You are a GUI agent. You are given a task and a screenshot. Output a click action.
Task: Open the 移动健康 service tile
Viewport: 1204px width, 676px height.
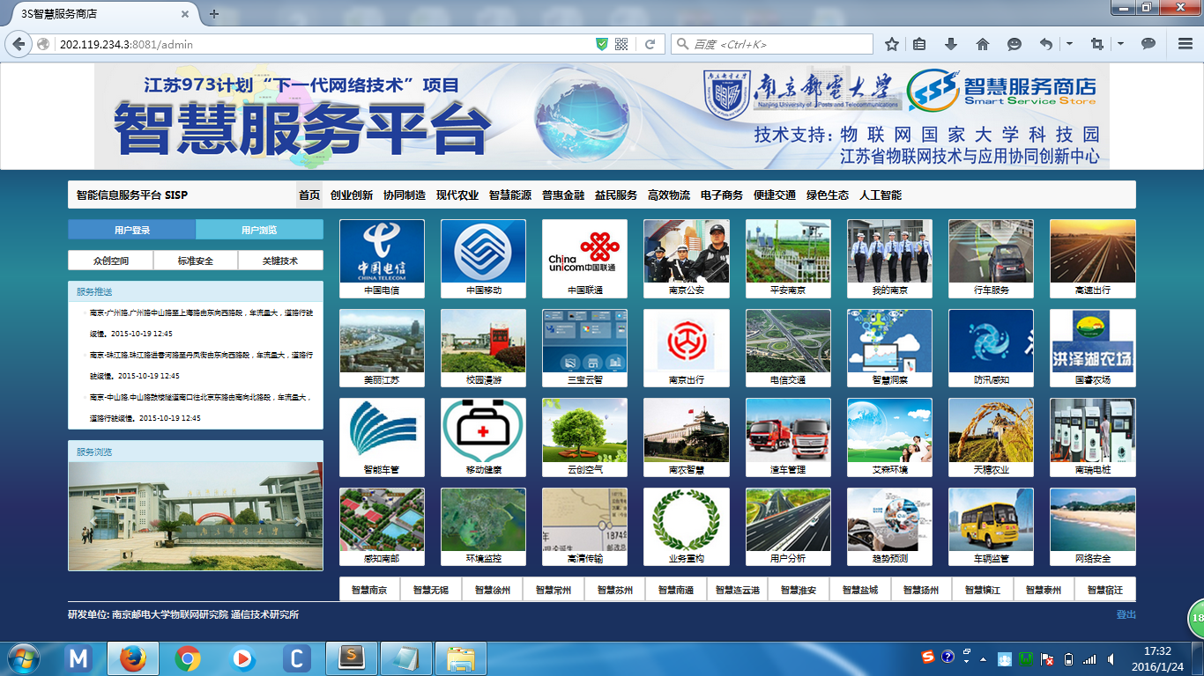point(483,437)
